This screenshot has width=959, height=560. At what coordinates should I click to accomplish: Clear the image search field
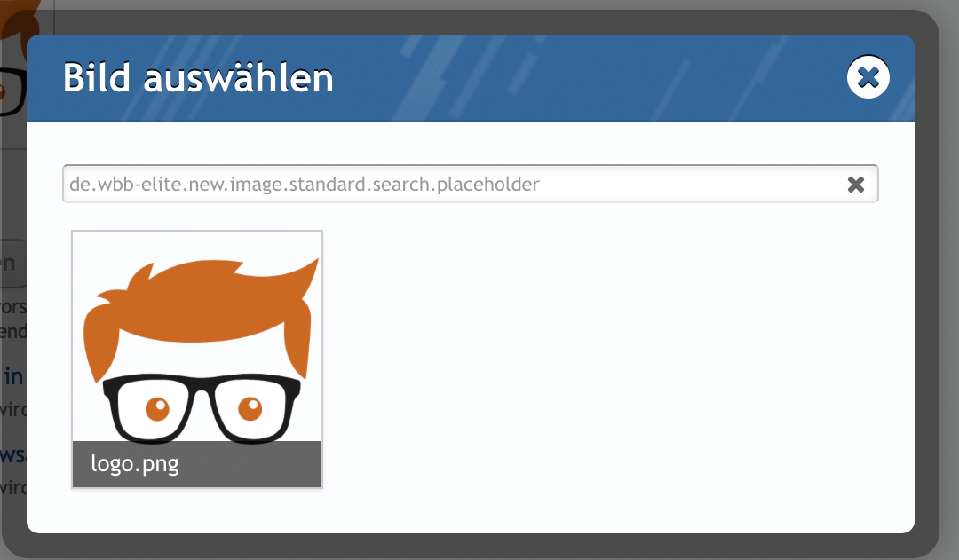856,184
